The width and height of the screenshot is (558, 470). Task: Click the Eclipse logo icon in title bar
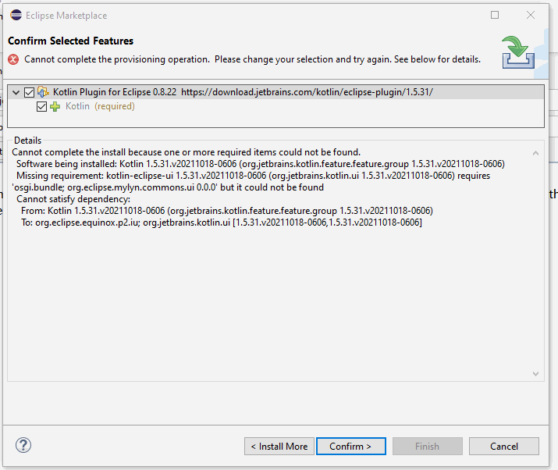coord(16,15)
